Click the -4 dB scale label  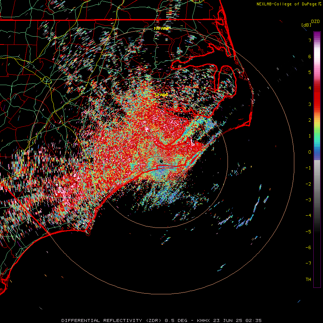pos(308,216)
